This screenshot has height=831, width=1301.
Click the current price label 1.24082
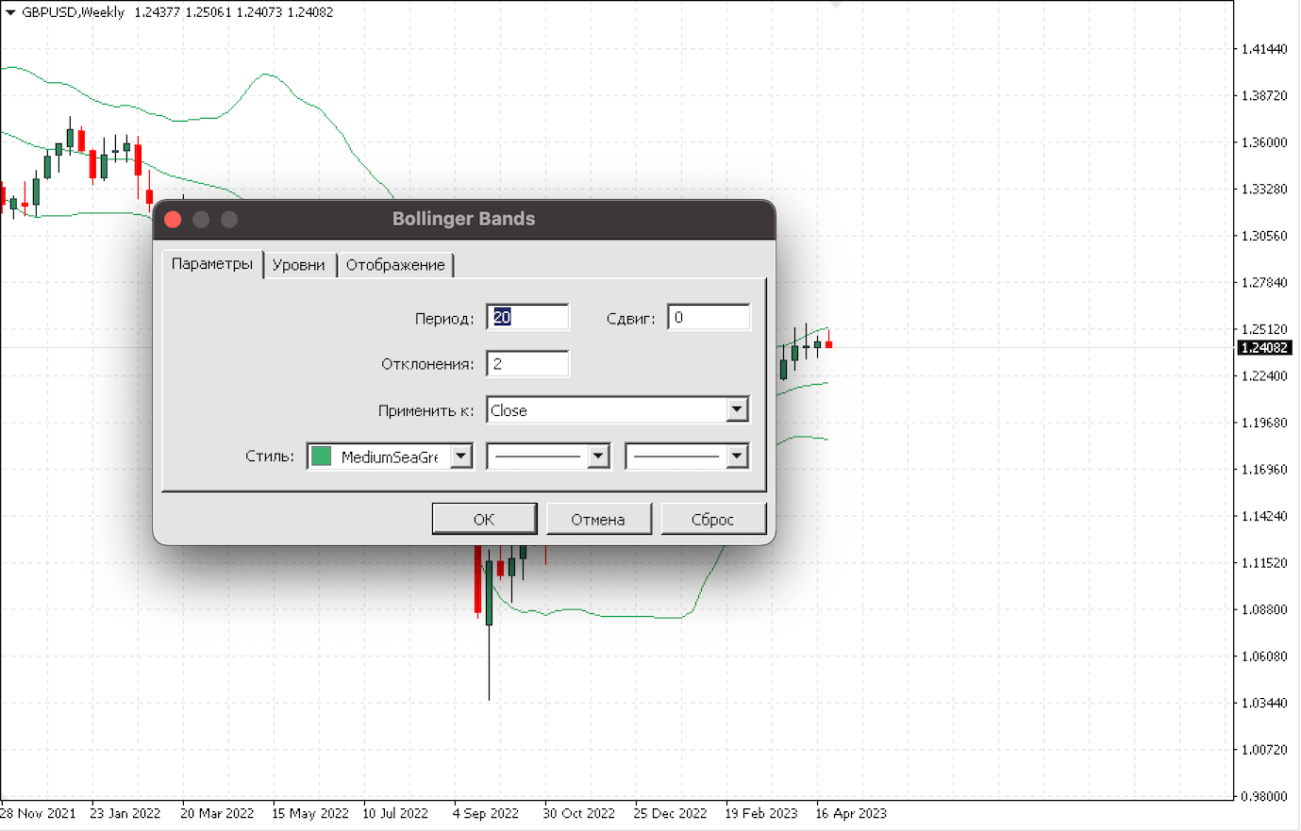click(x=1264, y=348)
